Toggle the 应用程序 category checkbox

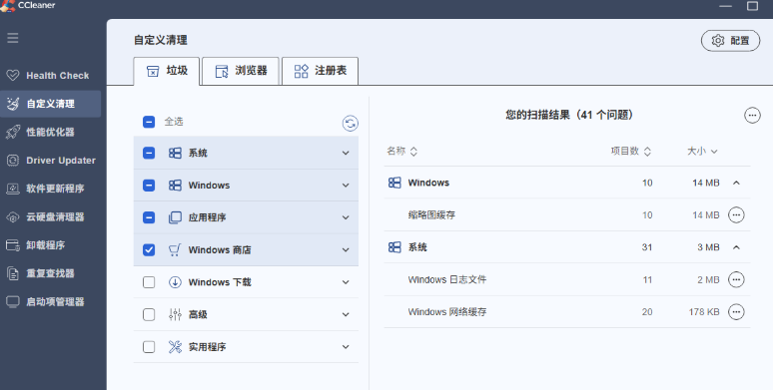click(149, 217)
